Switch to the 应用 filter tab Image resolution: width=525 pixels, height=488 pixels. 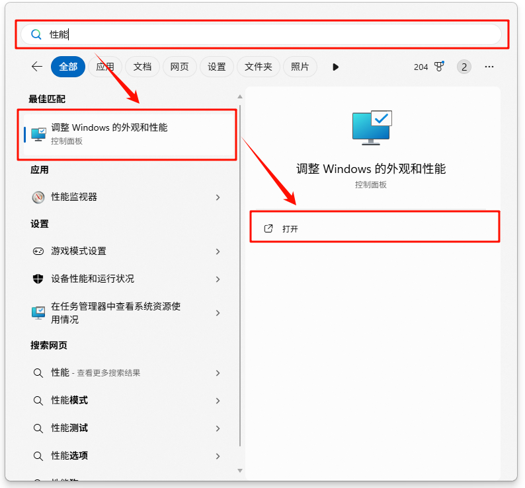coord(105,67)
